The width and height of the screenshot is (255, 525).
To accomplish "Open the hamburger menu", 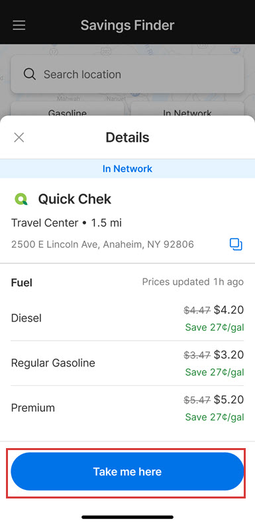I will pos(19,25).
